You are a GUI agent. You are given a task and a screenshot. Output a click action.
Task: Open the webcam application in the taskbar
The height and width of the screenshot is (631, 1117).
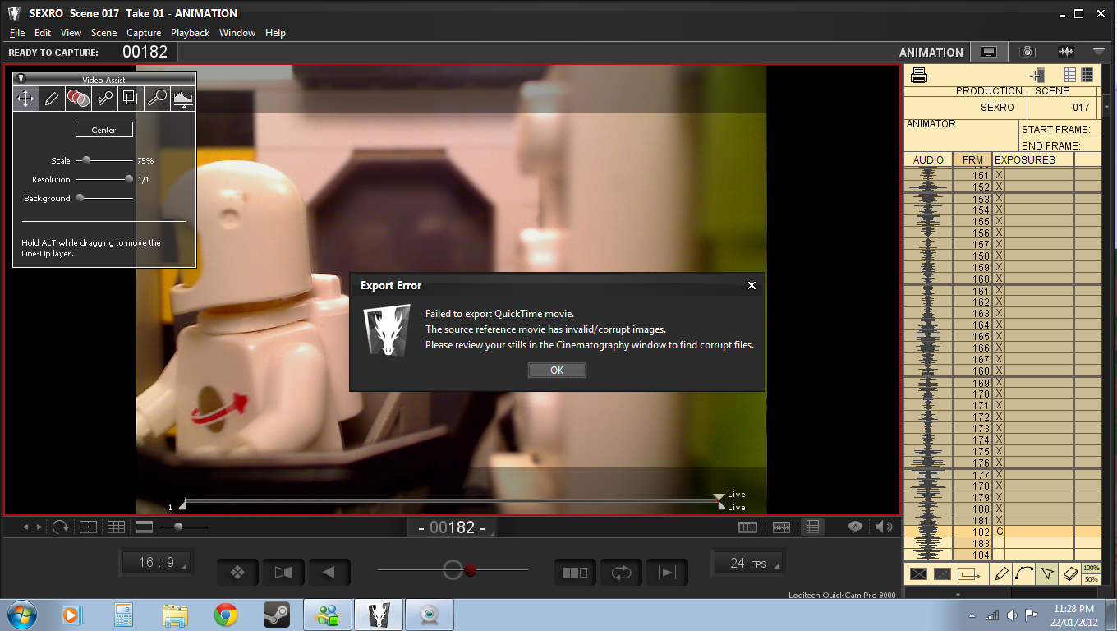pos(429,615)
